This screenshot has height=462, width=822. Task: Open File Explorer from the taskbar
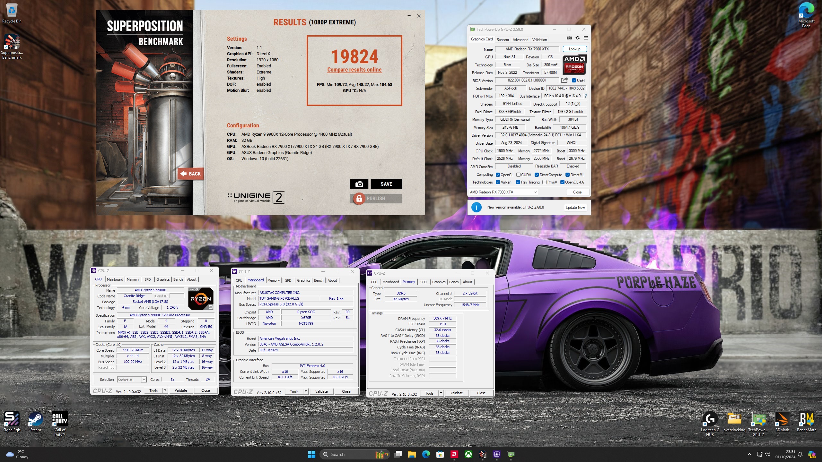coord(412,454)
